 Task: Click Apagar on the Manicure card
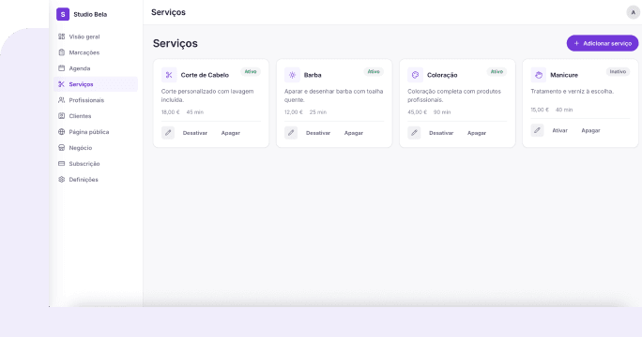point(590,130)
